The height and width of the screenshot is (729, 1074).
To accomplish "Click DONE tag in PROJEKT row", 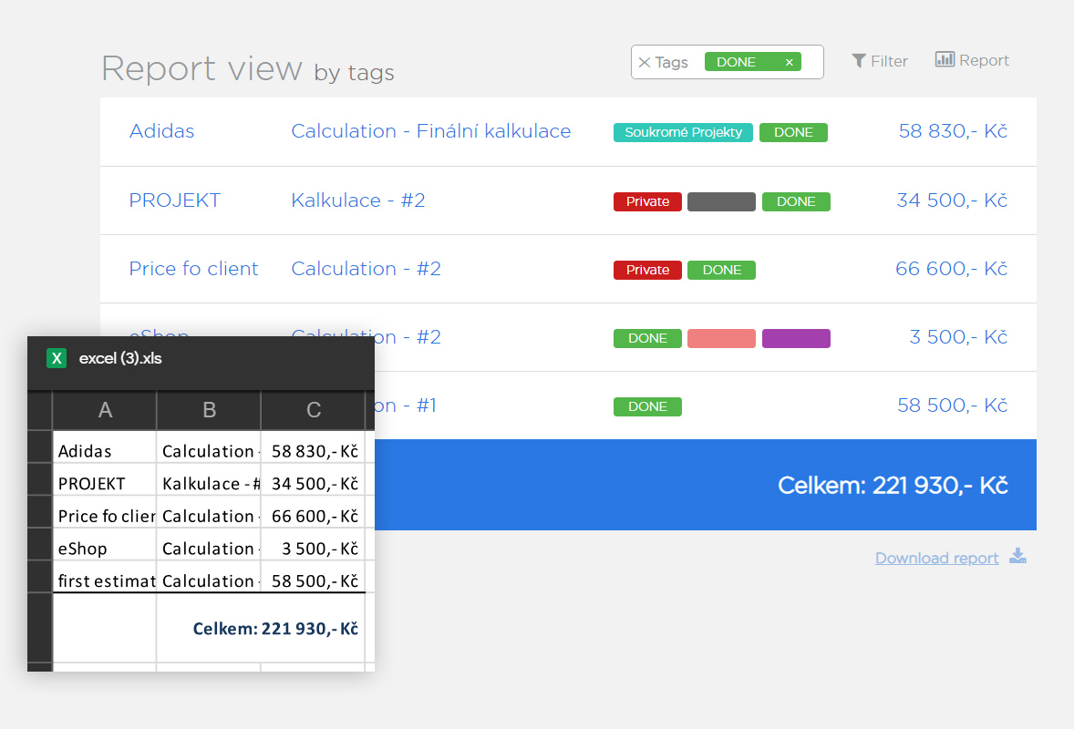I will [x=796, y=201].
